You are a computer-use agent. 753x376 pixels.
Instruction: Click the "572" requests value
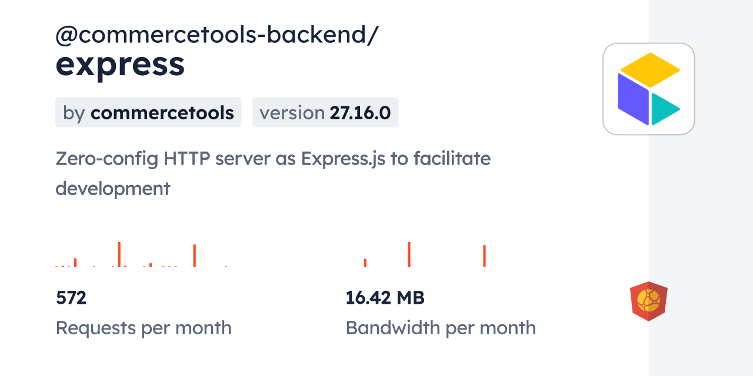click(71, 298)
